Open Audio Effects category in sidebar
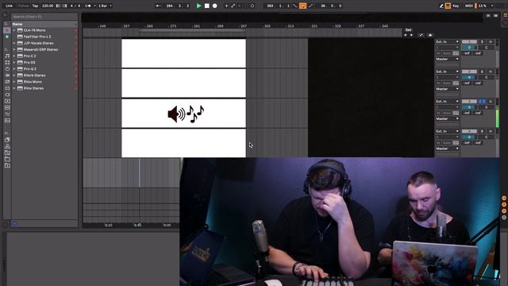 [7, 75]
